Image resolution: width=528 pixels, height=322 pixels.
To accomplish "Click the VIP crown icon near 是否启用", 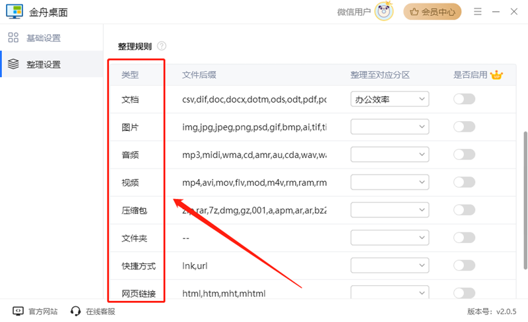I will (x=496, y=75).
